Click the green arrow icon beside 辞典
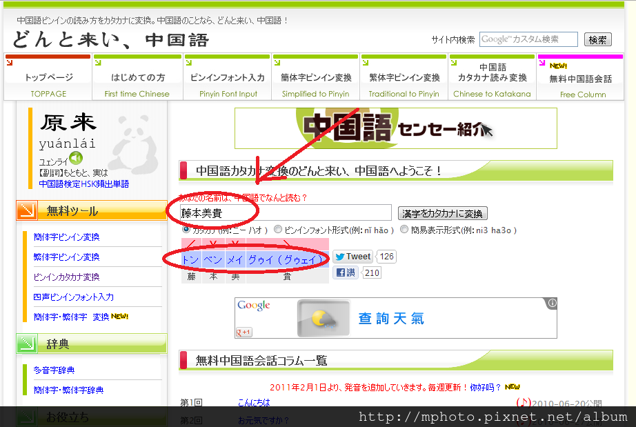This screenshot has height=427, width=636. click(27, 344)
